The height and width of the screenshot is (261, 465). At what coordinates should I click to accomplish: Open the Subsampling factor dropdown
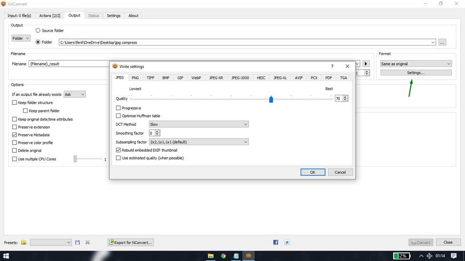(x=199, y=142)
